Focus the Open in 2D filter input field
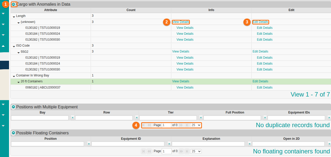The height and width of the screenshot is (157, 331). coord(288,144)
